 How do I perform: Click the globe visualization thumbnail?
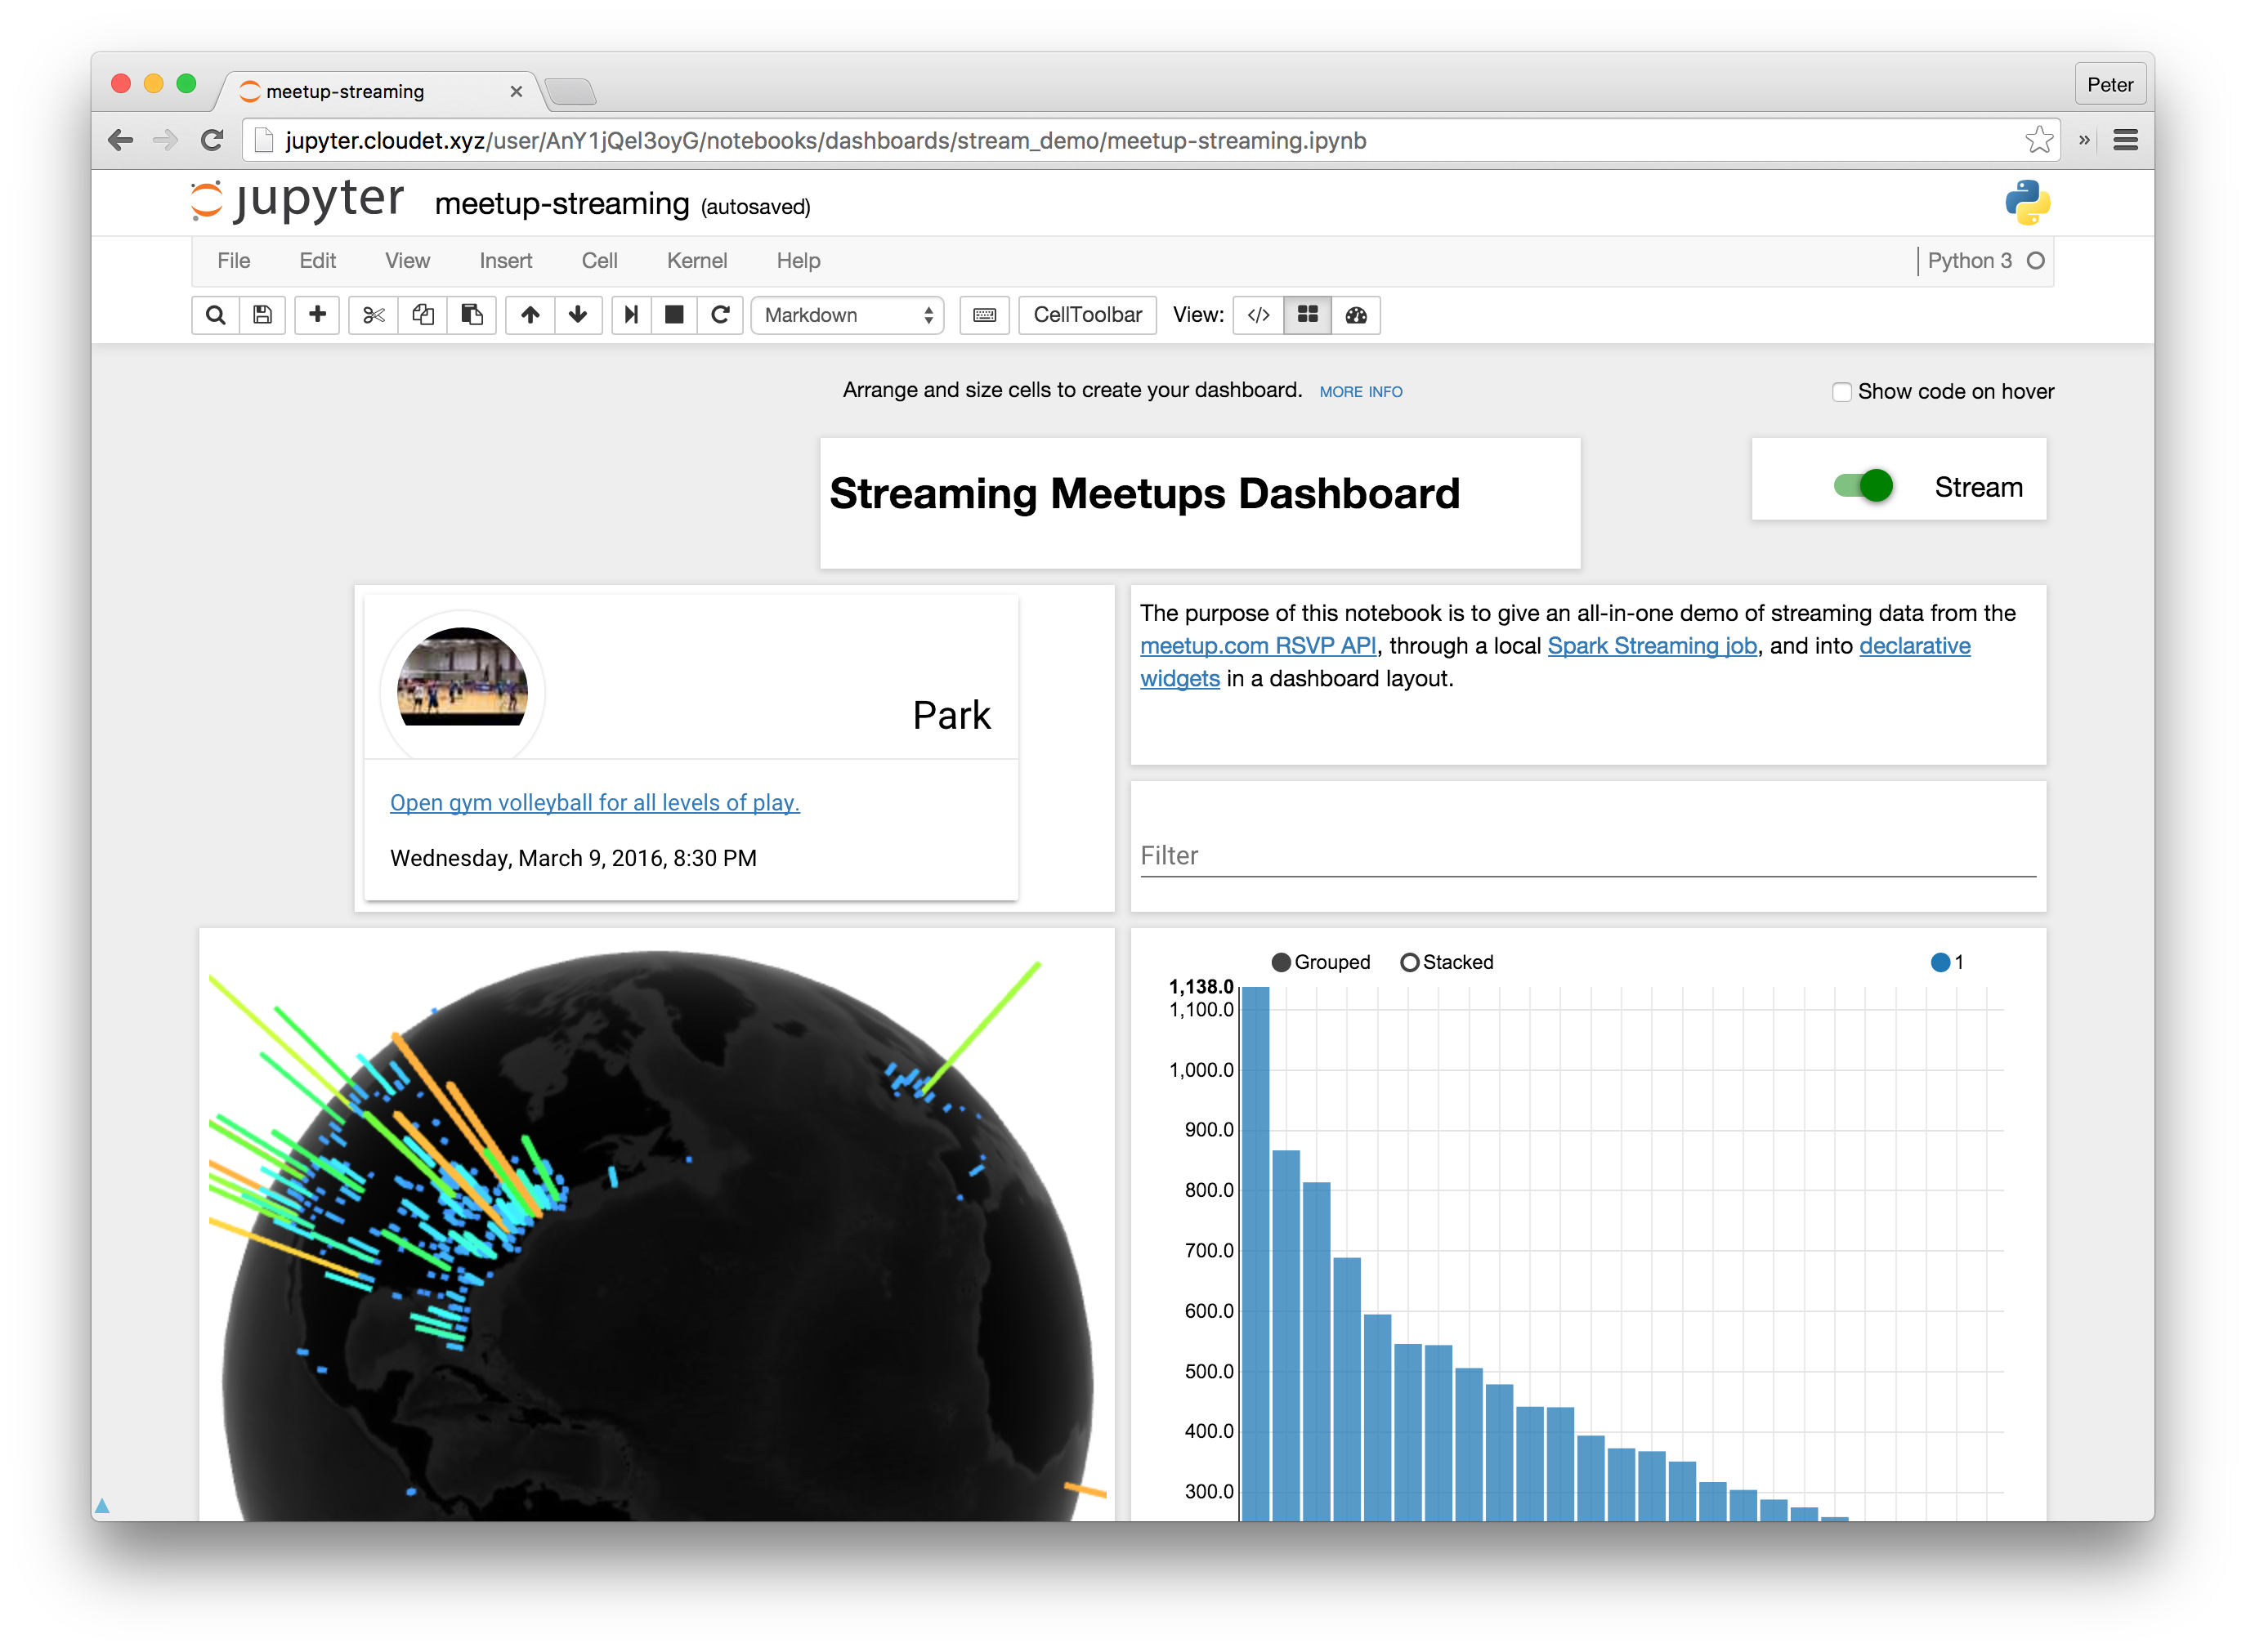point(654,1220)
